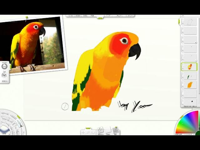Open the Edition menu
The image size is (200, 150).
coord(78,16)
